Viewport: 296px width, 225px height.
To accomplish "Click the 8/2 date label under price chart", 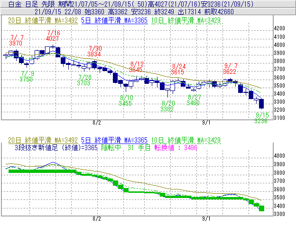I will click(x=96, y=123).
